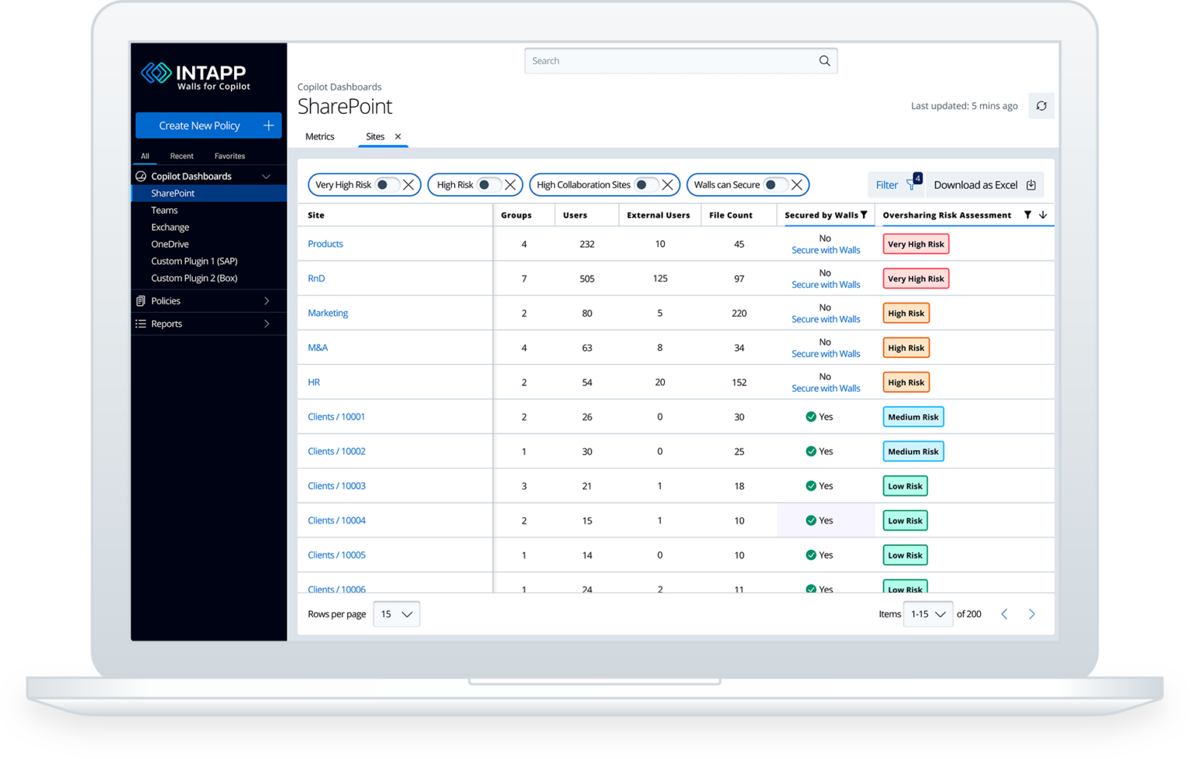Open the Items 1-15 pagination dropdown

click(927, 613)
